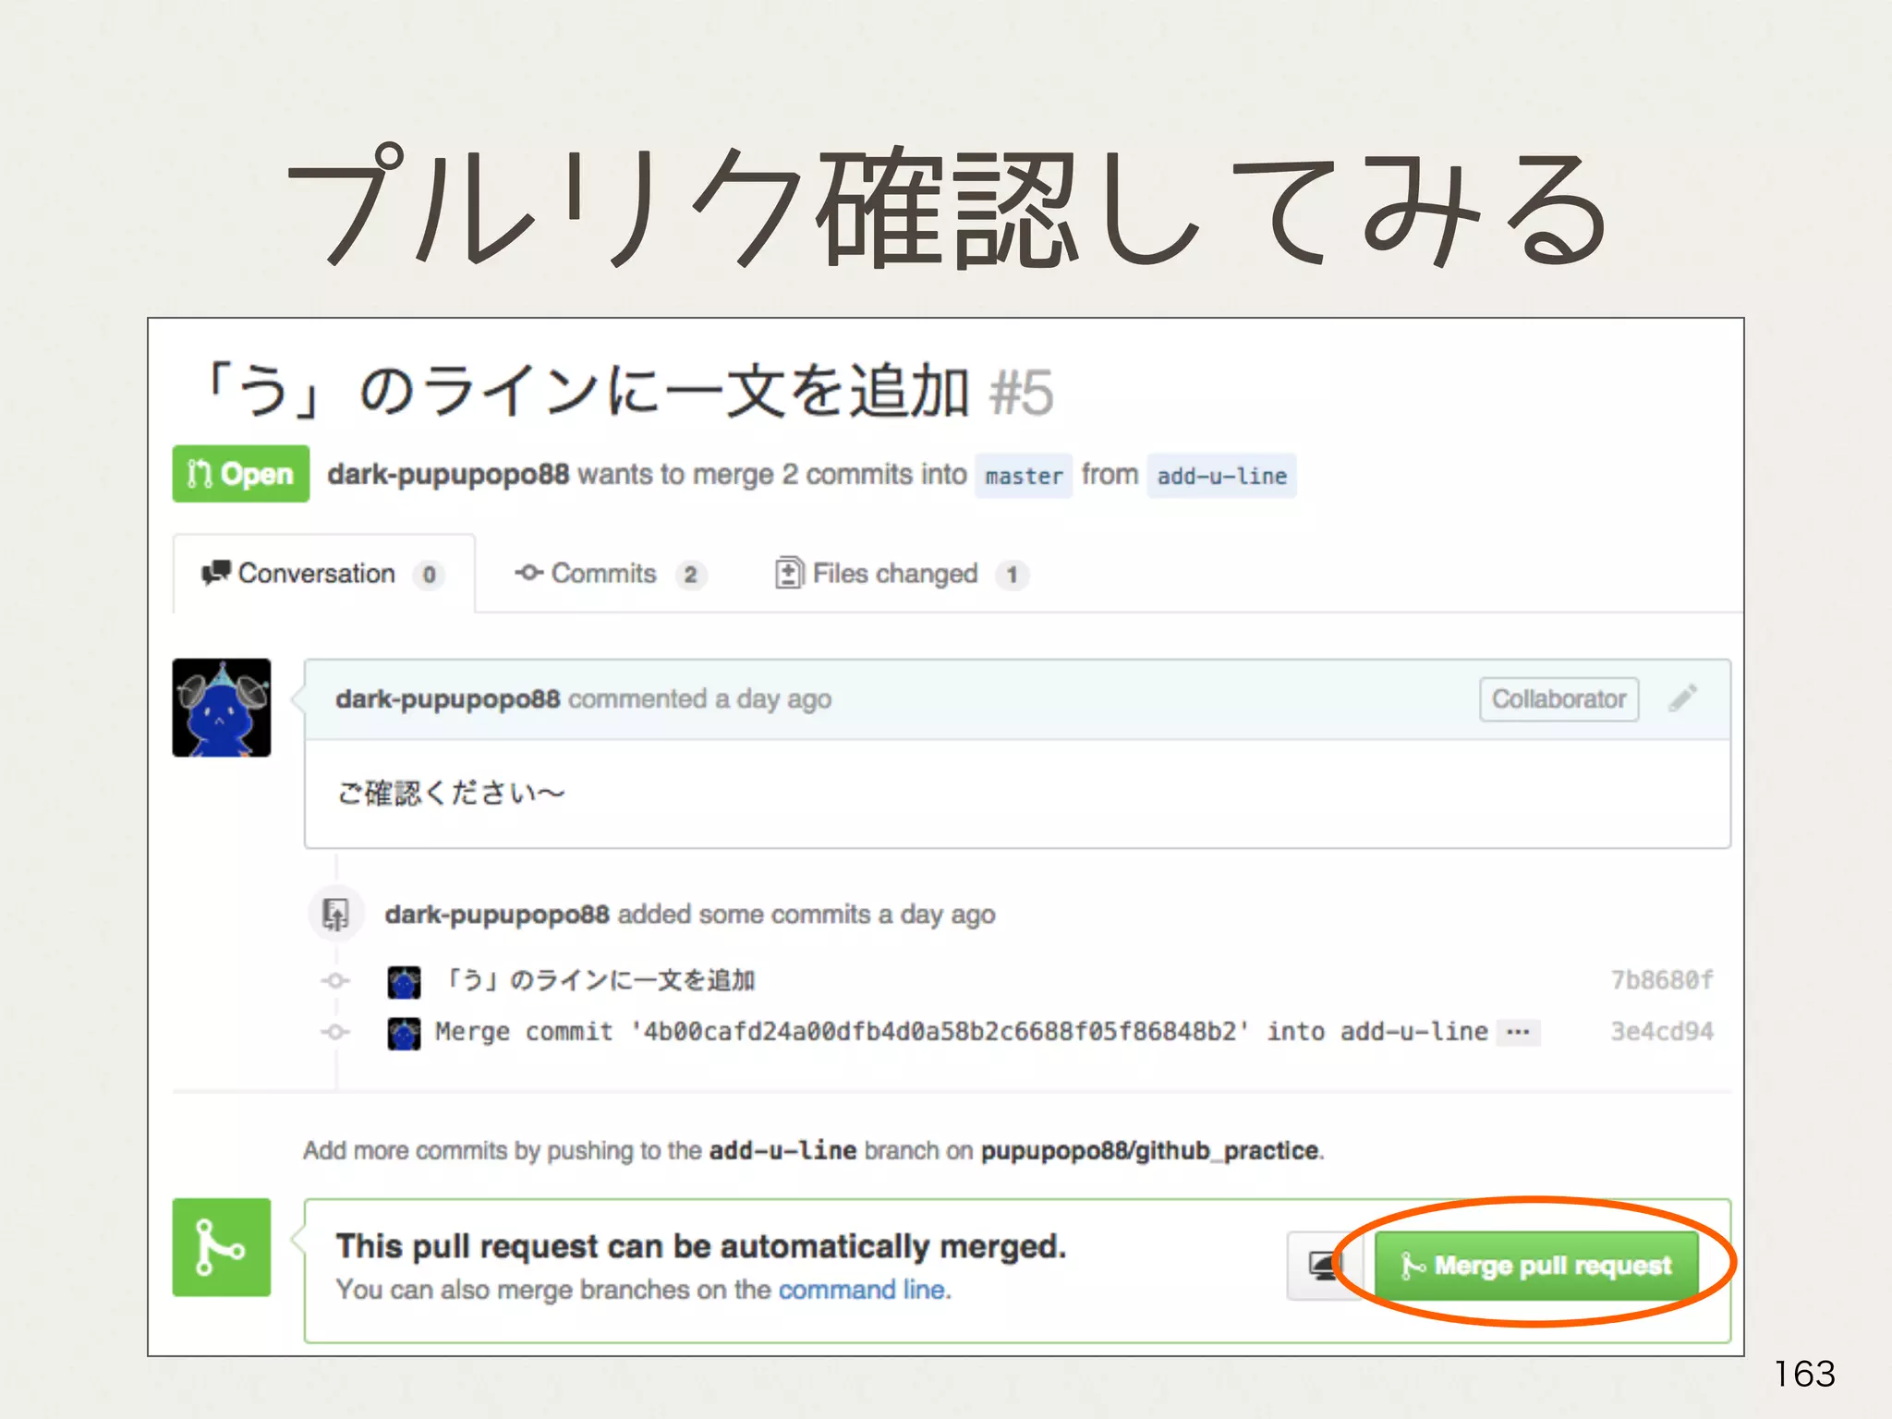
Task: Click the green merge status icon
Action: 222,1247
